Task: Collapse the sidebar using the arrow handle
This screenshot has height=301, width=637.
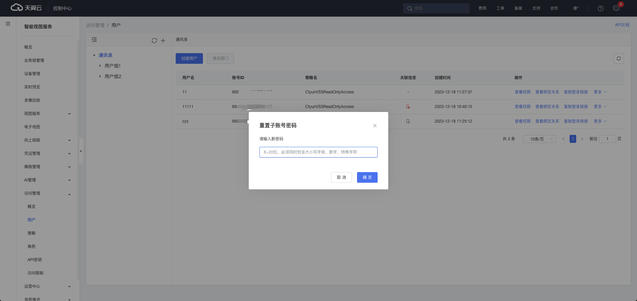Action: click(x=81, y=151)
